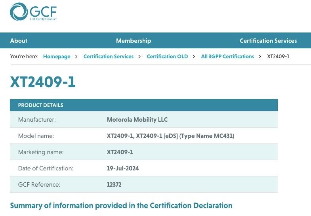Click chevron after All 3GPP Certifications
The height and width of the screenshot is (216, 311).
pos(260,57)
